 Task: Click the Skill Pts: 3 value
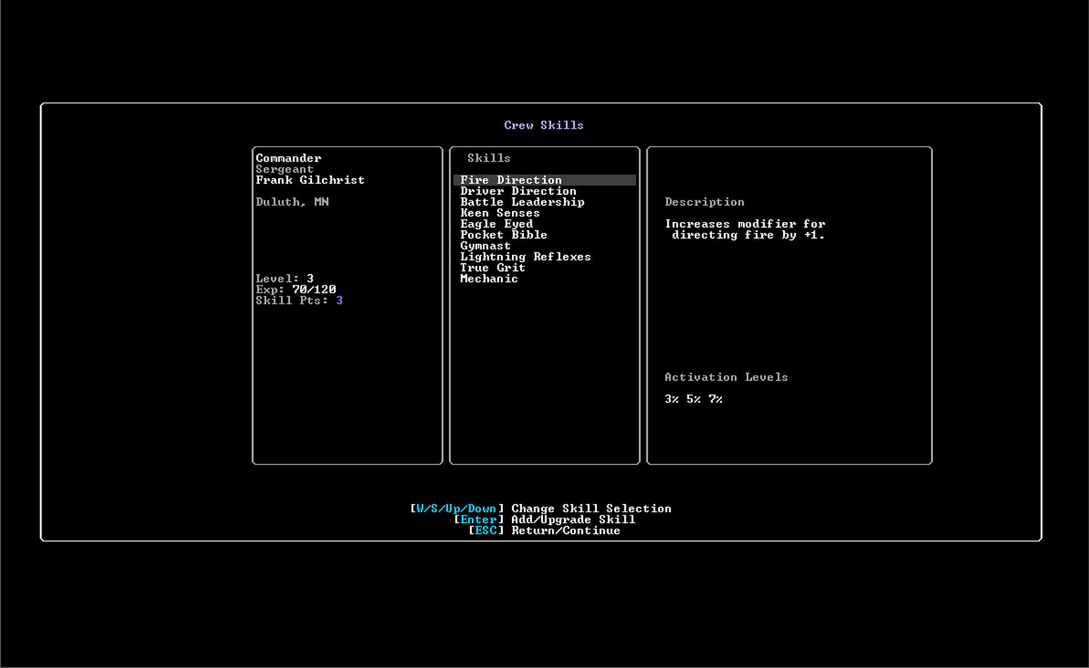[299, 301]
